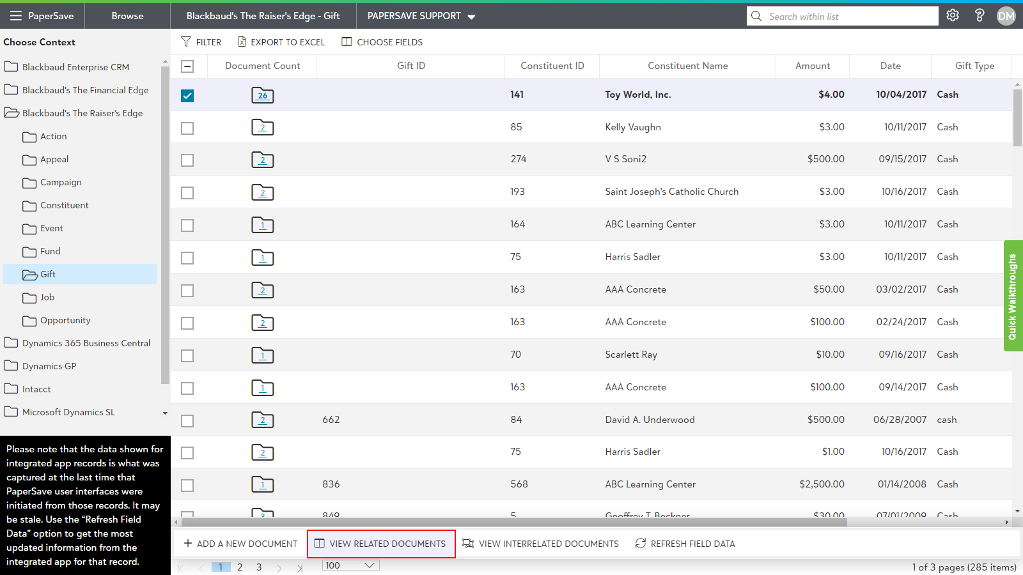Toggle the select-all header checkbox
Viewport: 1023px width, 575px height.
(x=187, y=66)
